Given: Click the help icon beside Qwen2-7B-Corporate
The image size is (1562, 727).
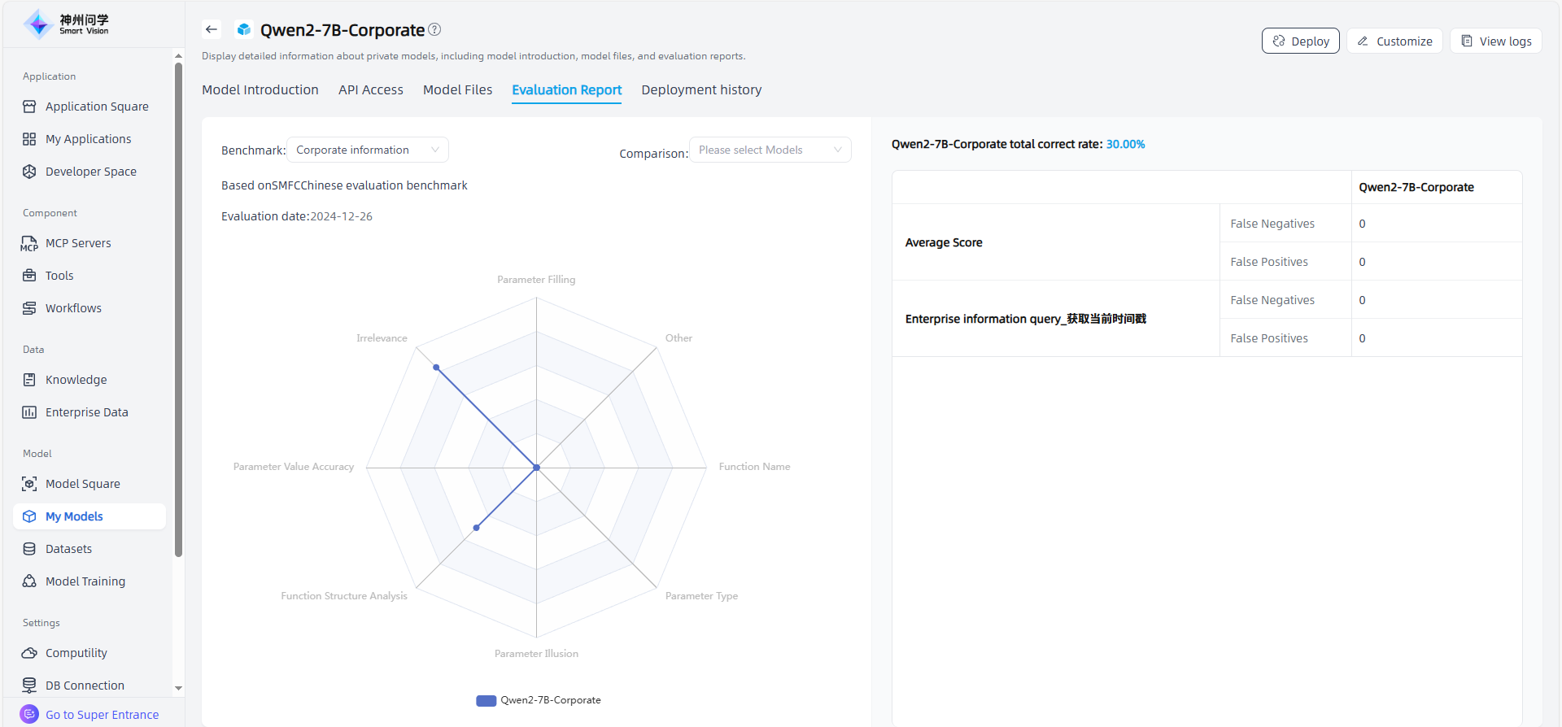Looking at the screenshot, I should [x=434, y=29].
